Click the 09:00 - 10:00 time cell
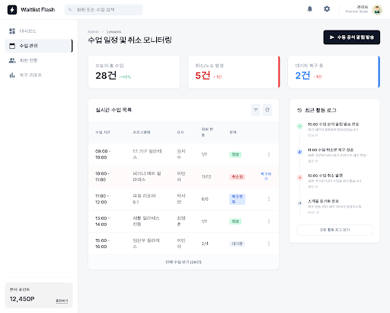 (103, 154)
